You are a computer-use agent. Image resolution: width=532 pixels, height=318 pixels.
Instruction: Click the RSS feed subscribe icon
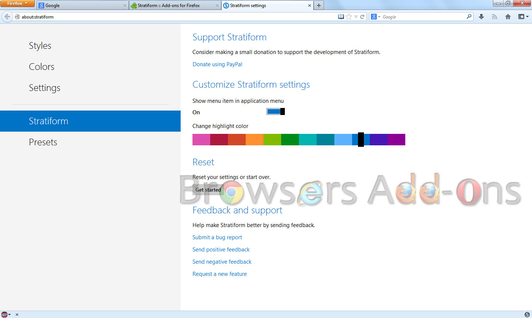(x=495, y=17)
